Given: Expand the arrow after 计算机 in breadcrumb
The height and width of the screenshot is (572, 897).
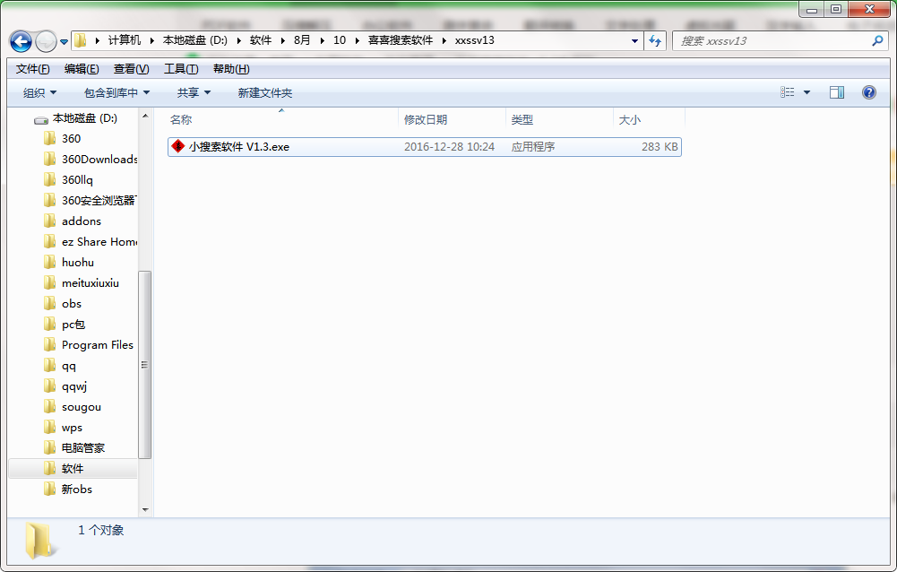Looking at the screenshot, I should pos(152,40).
